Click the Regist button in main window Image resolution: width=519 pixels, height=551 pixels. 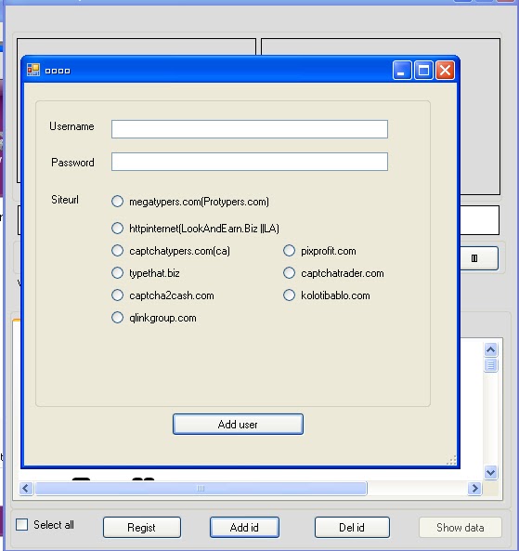142,527
